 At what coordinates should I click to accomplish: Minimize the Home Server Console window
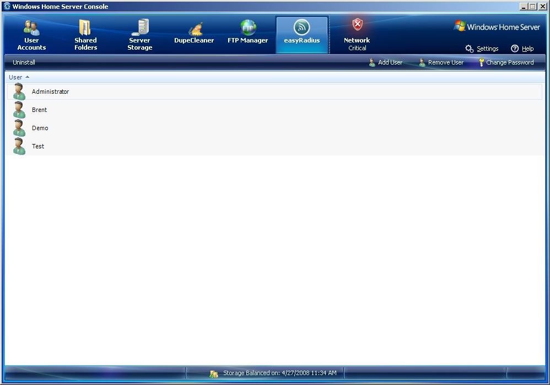(x=524, y=6)
